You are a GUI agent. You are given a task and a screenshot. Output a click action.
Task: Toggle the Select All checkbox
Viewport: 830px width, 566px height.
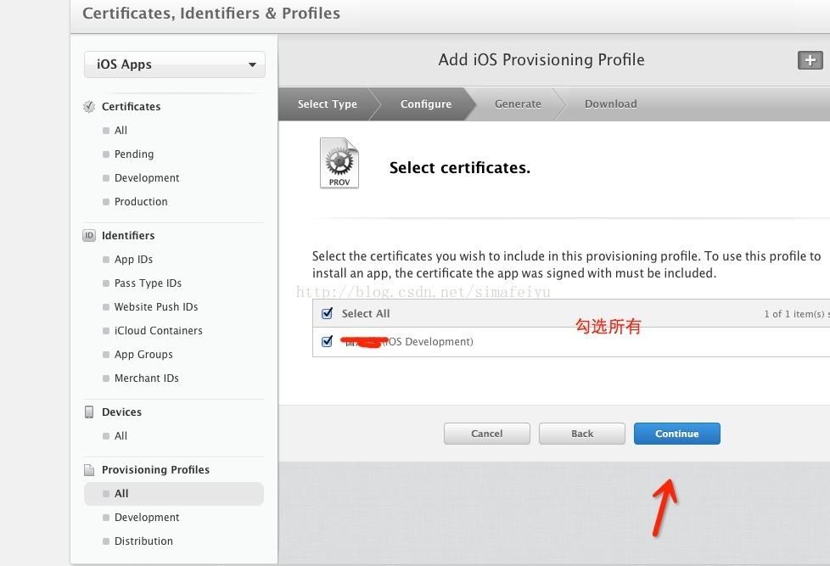click(x=327, y=313)
